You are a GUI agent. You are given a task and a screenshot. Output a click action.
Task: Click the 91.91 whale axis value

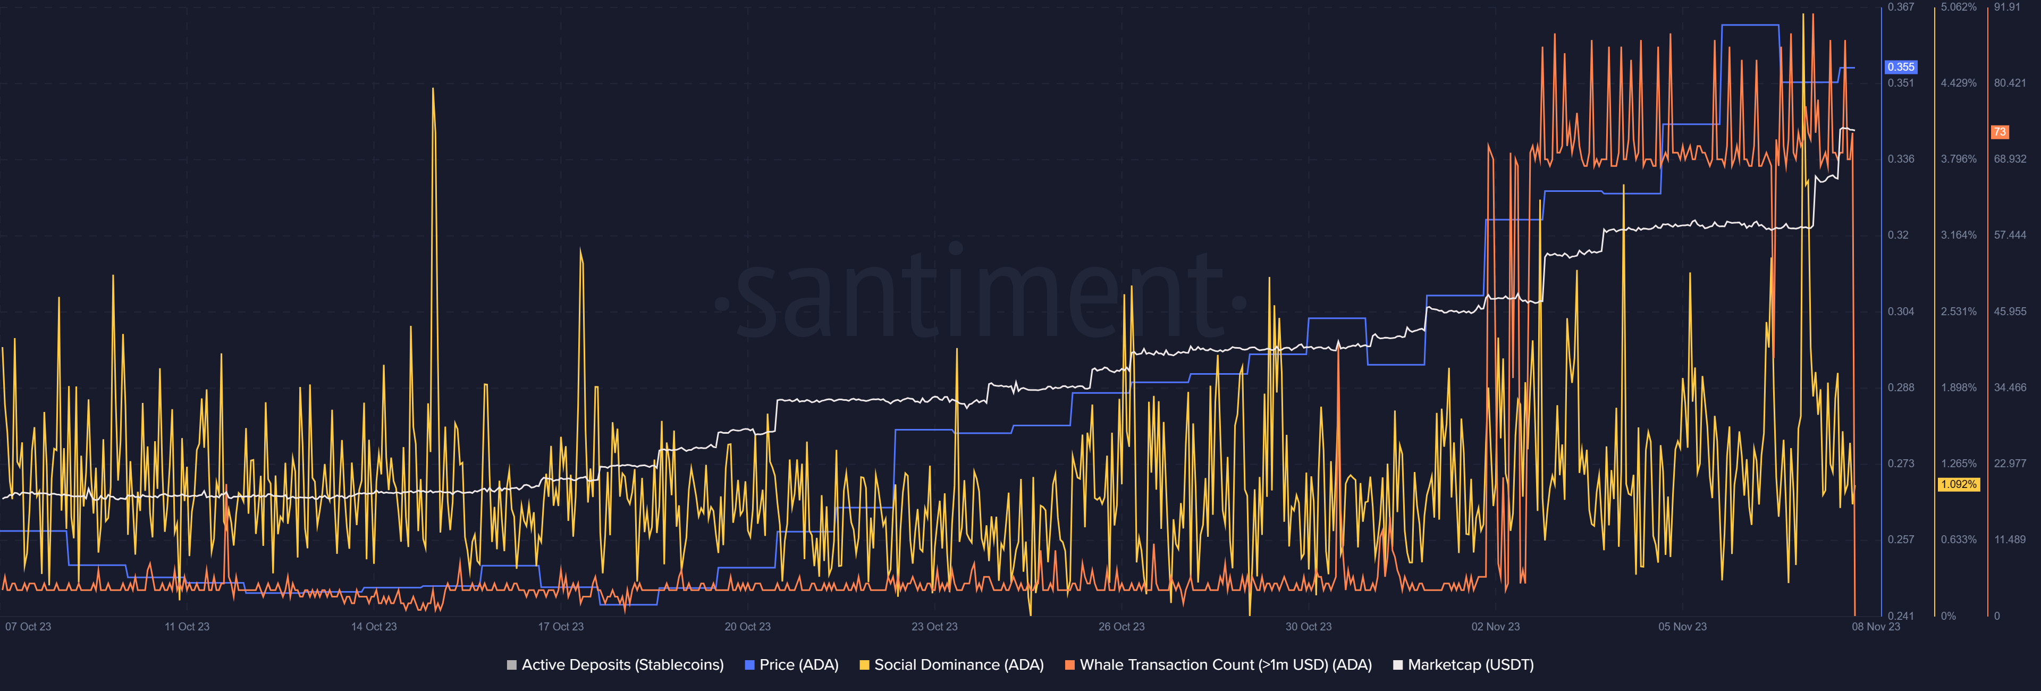(x=2007, y=7)
